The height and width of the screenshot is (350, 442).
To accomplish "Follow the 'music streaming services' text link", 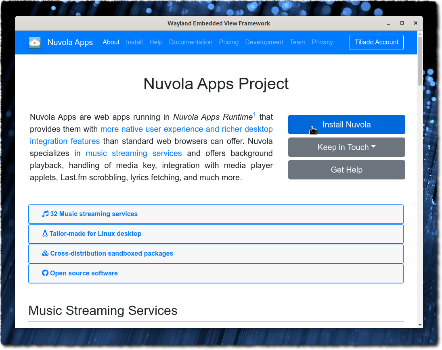I will (x=134, y=154).
